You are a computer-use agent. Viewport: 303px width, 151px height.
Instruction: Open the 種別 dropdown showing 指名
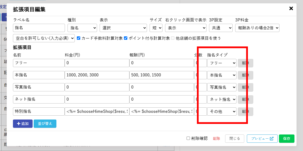(x=82, y=28)
